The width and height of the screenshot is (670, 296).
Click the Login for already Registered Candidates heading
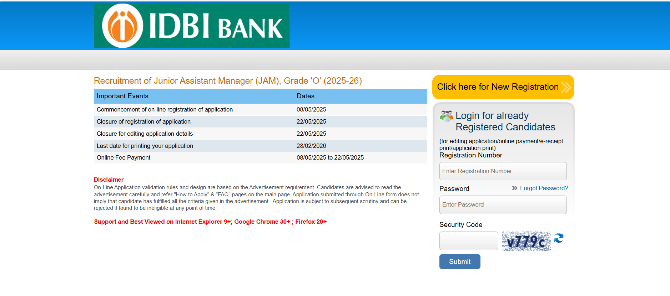pyautogui.click(x=505, y=121)
